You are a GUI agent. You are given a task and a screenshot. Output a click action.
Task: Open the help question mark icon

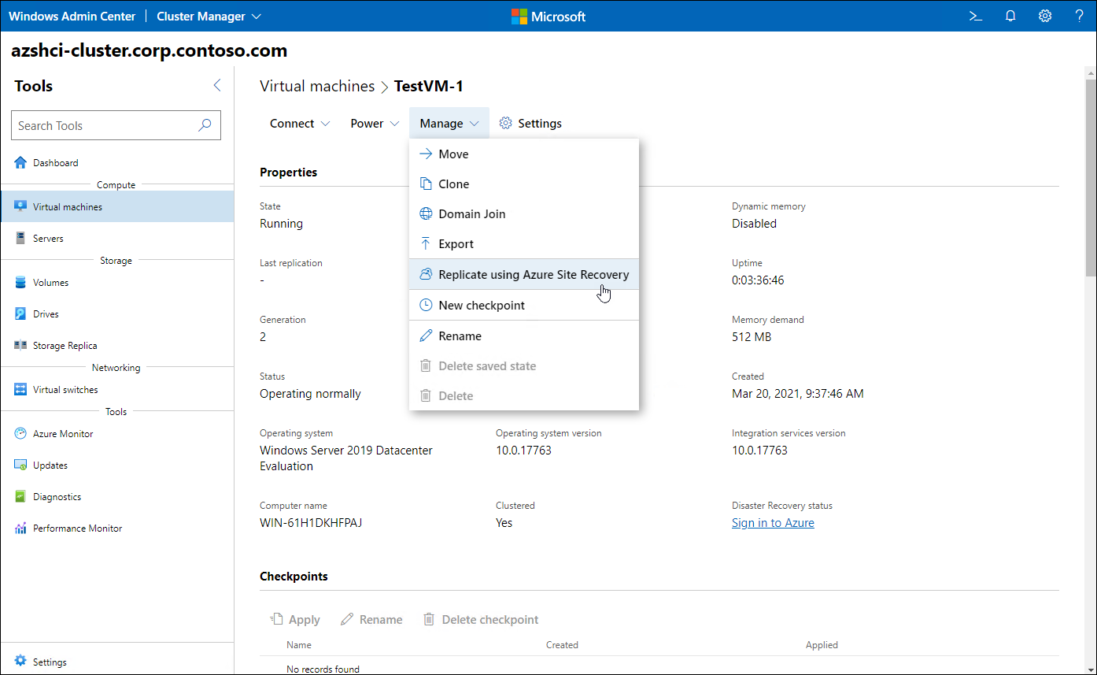point(1079,16)
